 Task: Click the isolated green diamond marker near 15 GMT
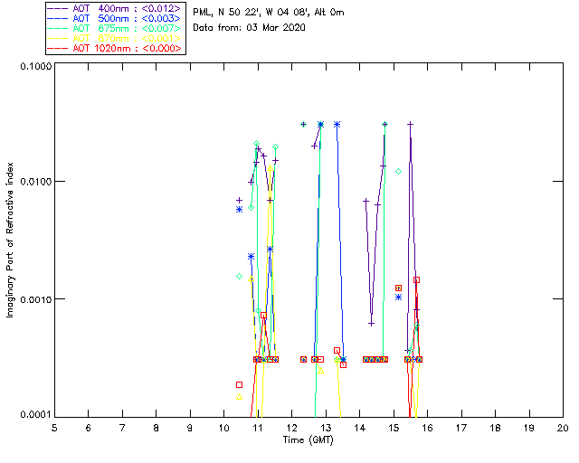[x=398, y=171]
